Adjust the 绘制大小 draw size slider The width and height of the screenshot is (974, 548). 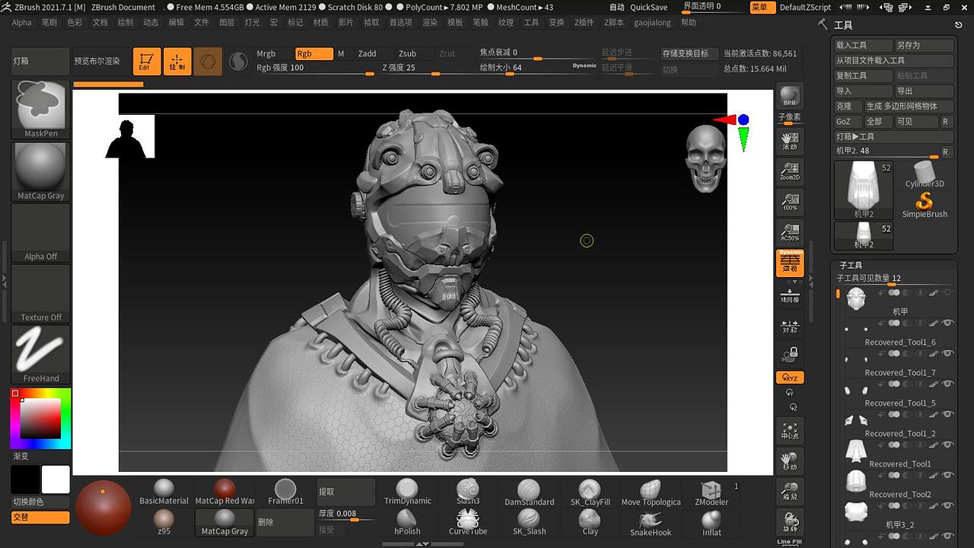(538, 68)
